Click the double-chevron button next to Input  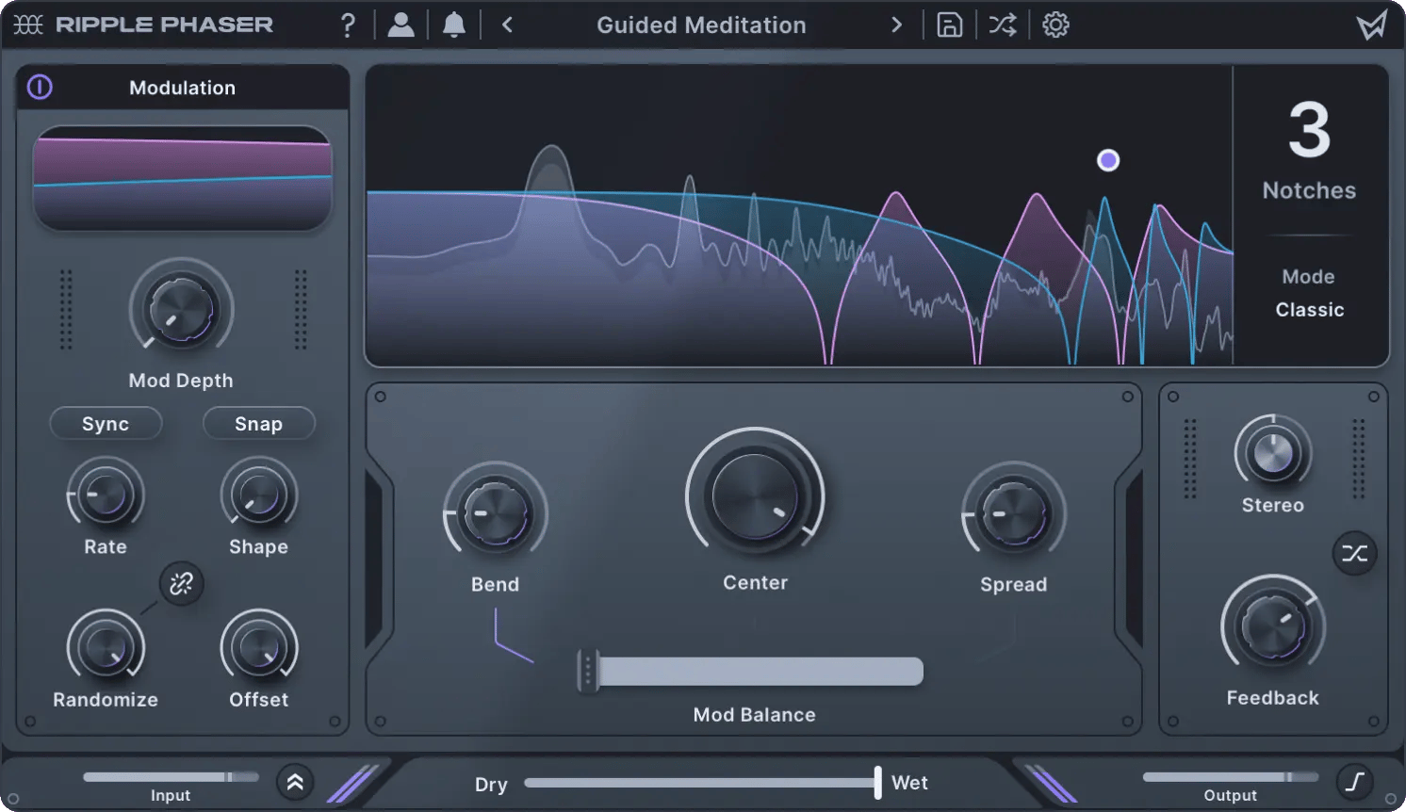point(295,782)
